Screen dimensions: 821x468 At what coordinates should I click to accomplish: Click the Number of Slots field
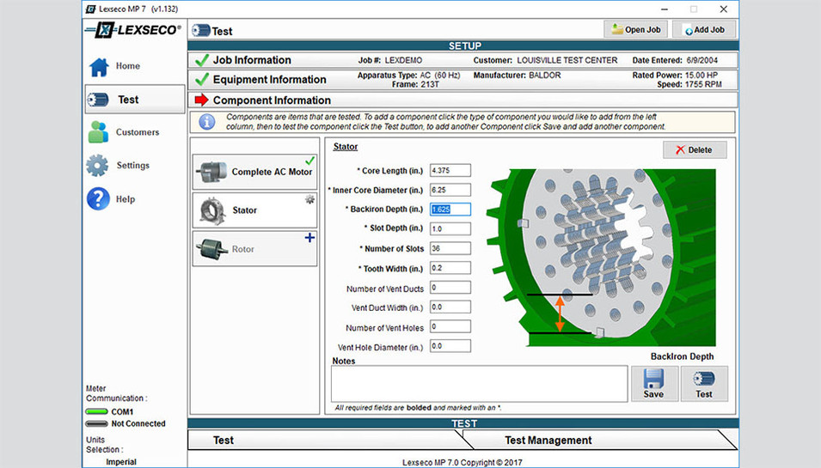[x=450, y=248]
